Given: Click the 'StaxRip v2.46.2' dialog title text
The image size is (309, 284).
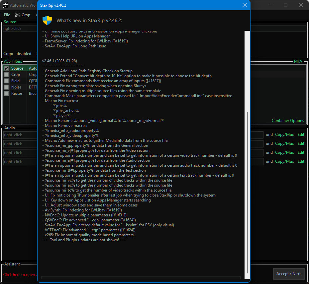Looking at the screenshot, I should (53, 5).
